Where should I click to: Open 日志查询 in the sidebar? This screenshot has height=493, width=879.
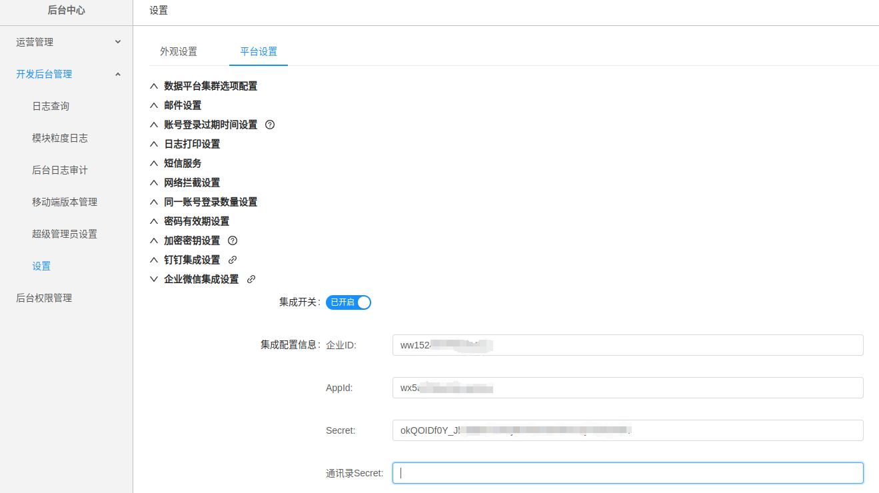click(x=51, y=106)
